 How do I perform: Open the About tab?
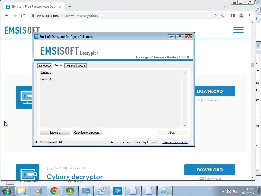click(81, 66)
